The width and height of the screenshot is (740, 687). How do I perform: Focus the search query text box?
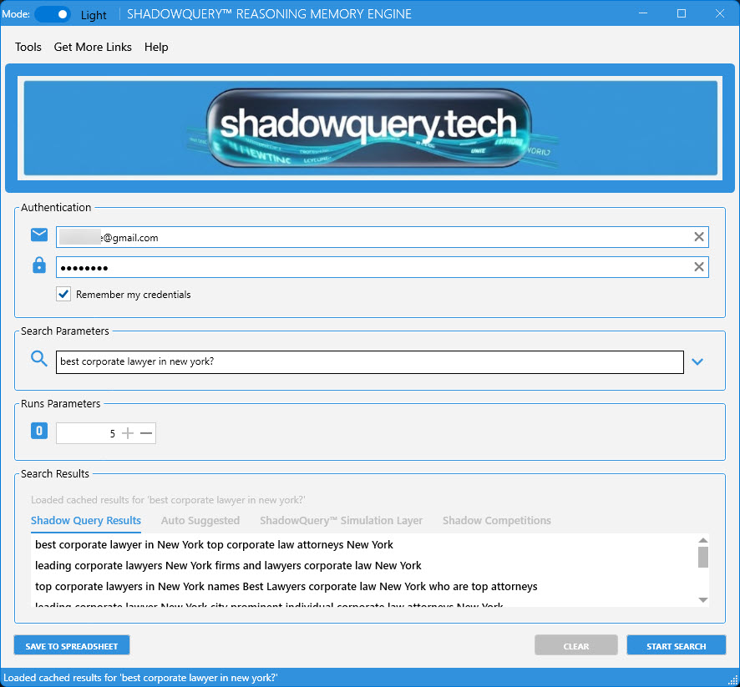tap(369, 362)
